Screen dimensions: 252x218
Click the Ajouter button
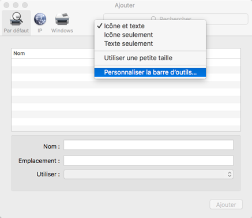[226, 205]
